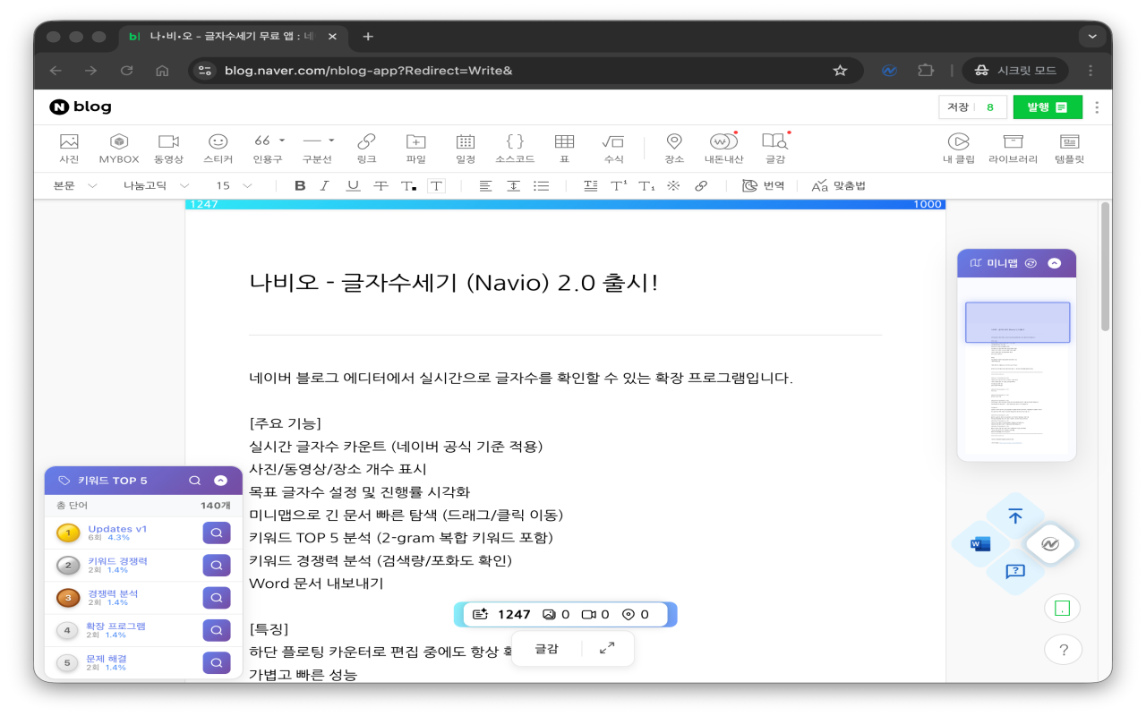Click the post title text field
The width and height of the screenshot is (1146, 716).
pos(565,283)
